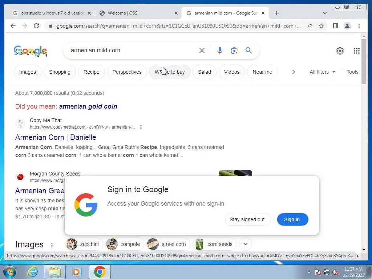Open Chrome's three-dot menu
Screen dimensions: 372x279
point(359,26)
